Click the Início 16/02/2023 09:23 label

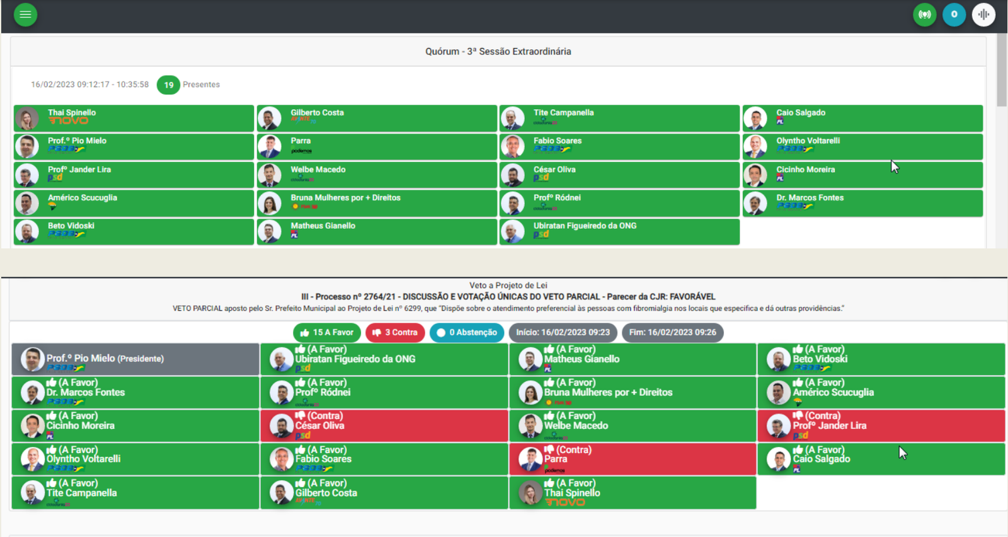coord(563,333)
